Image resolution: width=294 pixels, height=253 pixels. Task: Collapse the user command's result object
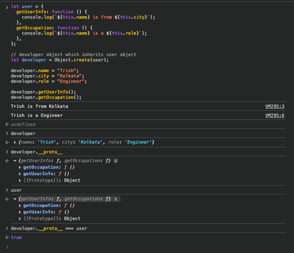(15, 199)
